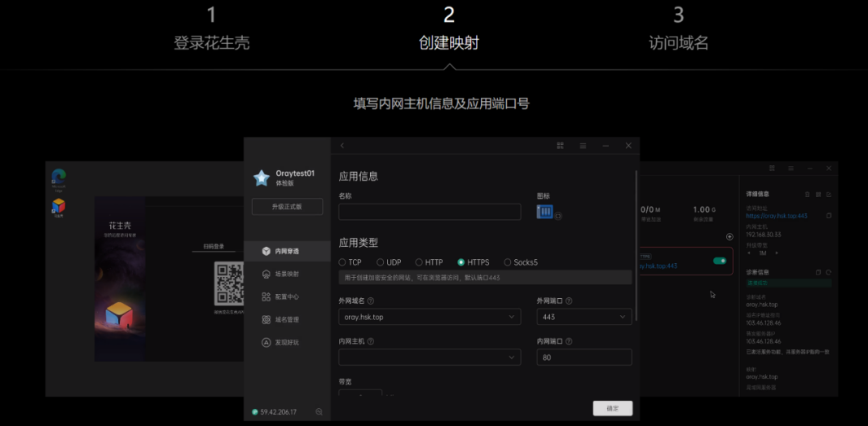The image size is (868, 426).
Task: Open the hamburger menu in the front window
Action: point(583,146)
